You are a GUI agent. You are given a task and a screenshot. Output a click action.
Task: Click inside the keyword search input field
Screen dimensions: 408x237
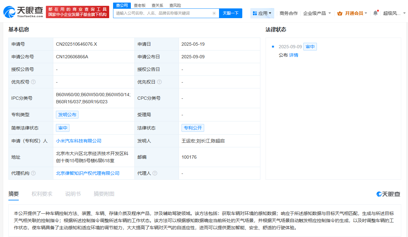[162, 13]
